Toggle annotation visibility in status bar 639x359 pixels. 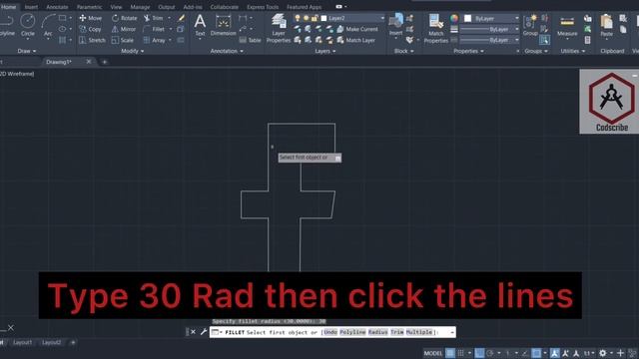[x=555, y=353]
